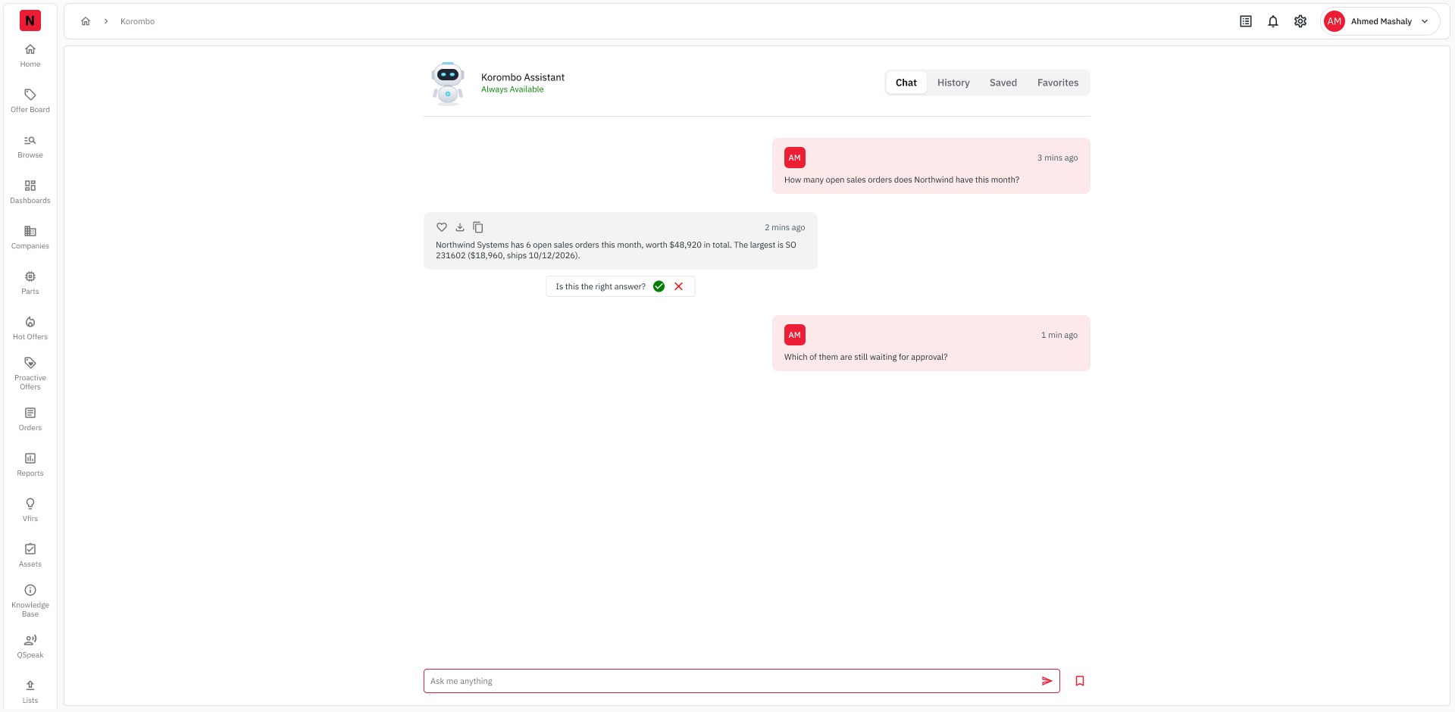Switch to the Chat tab
1455x712 pixels.
[x=906, y=83]
